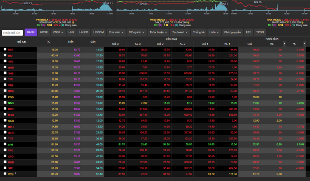Switch to the HOSE tab
The height and width of the screenshot is (181, 310).
coord(44,32)
